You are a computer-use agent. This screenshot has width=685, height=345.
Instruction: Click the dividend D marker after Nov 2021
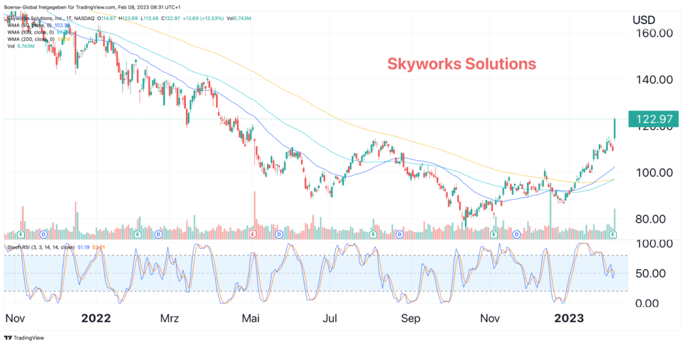tap(43, 235)
